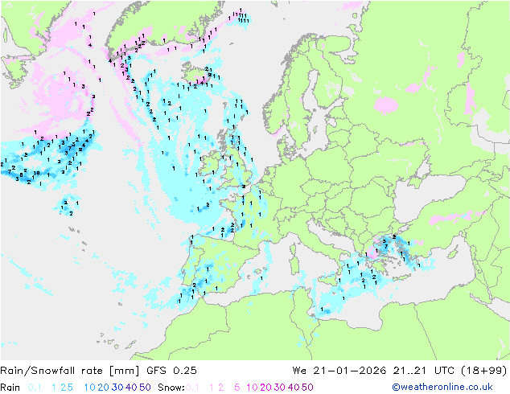Click the Snow legend value 20
The image size is (510, 394).
coord(265,388)
